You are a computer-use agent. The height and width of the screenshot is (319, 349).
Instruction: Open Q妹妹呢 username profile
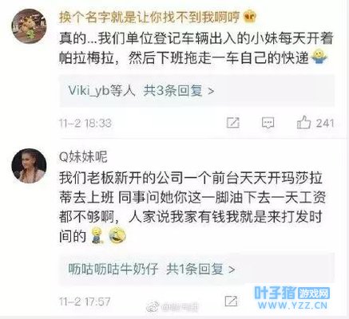[x=83, y=157]
